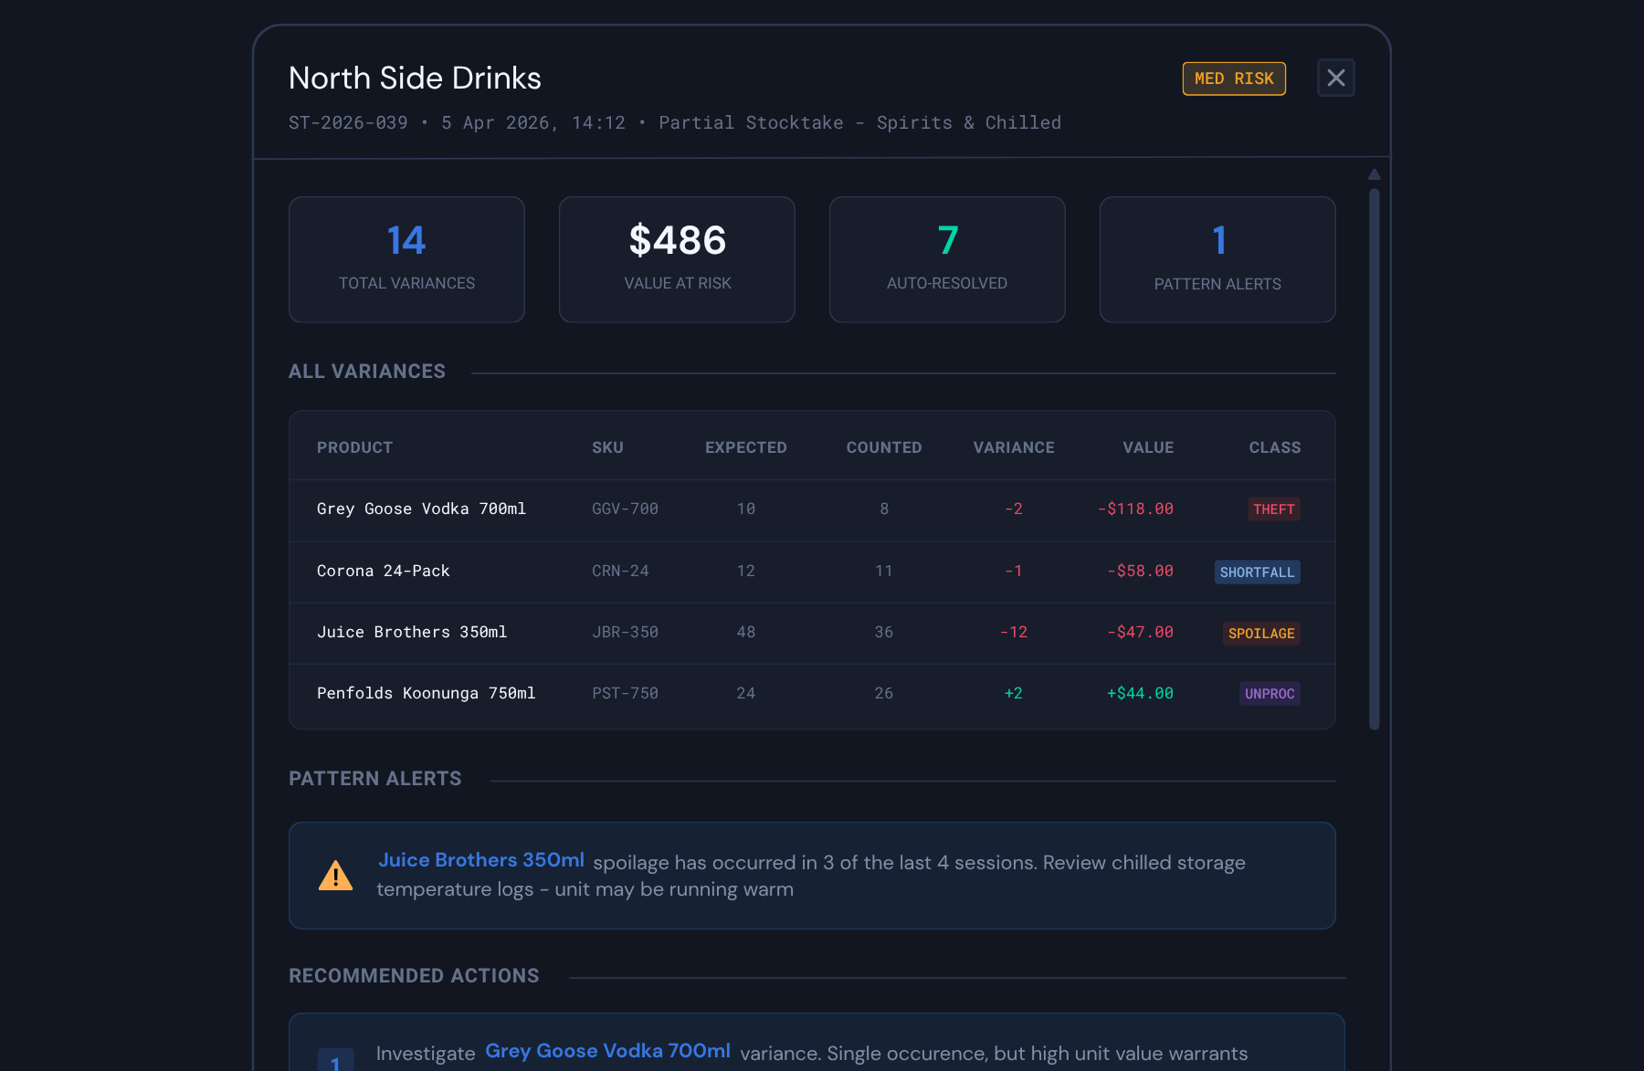Click the VALUE column header
This screenshot has width=1644, height=1071.
pyautogui.click(x=1148, y=447)
